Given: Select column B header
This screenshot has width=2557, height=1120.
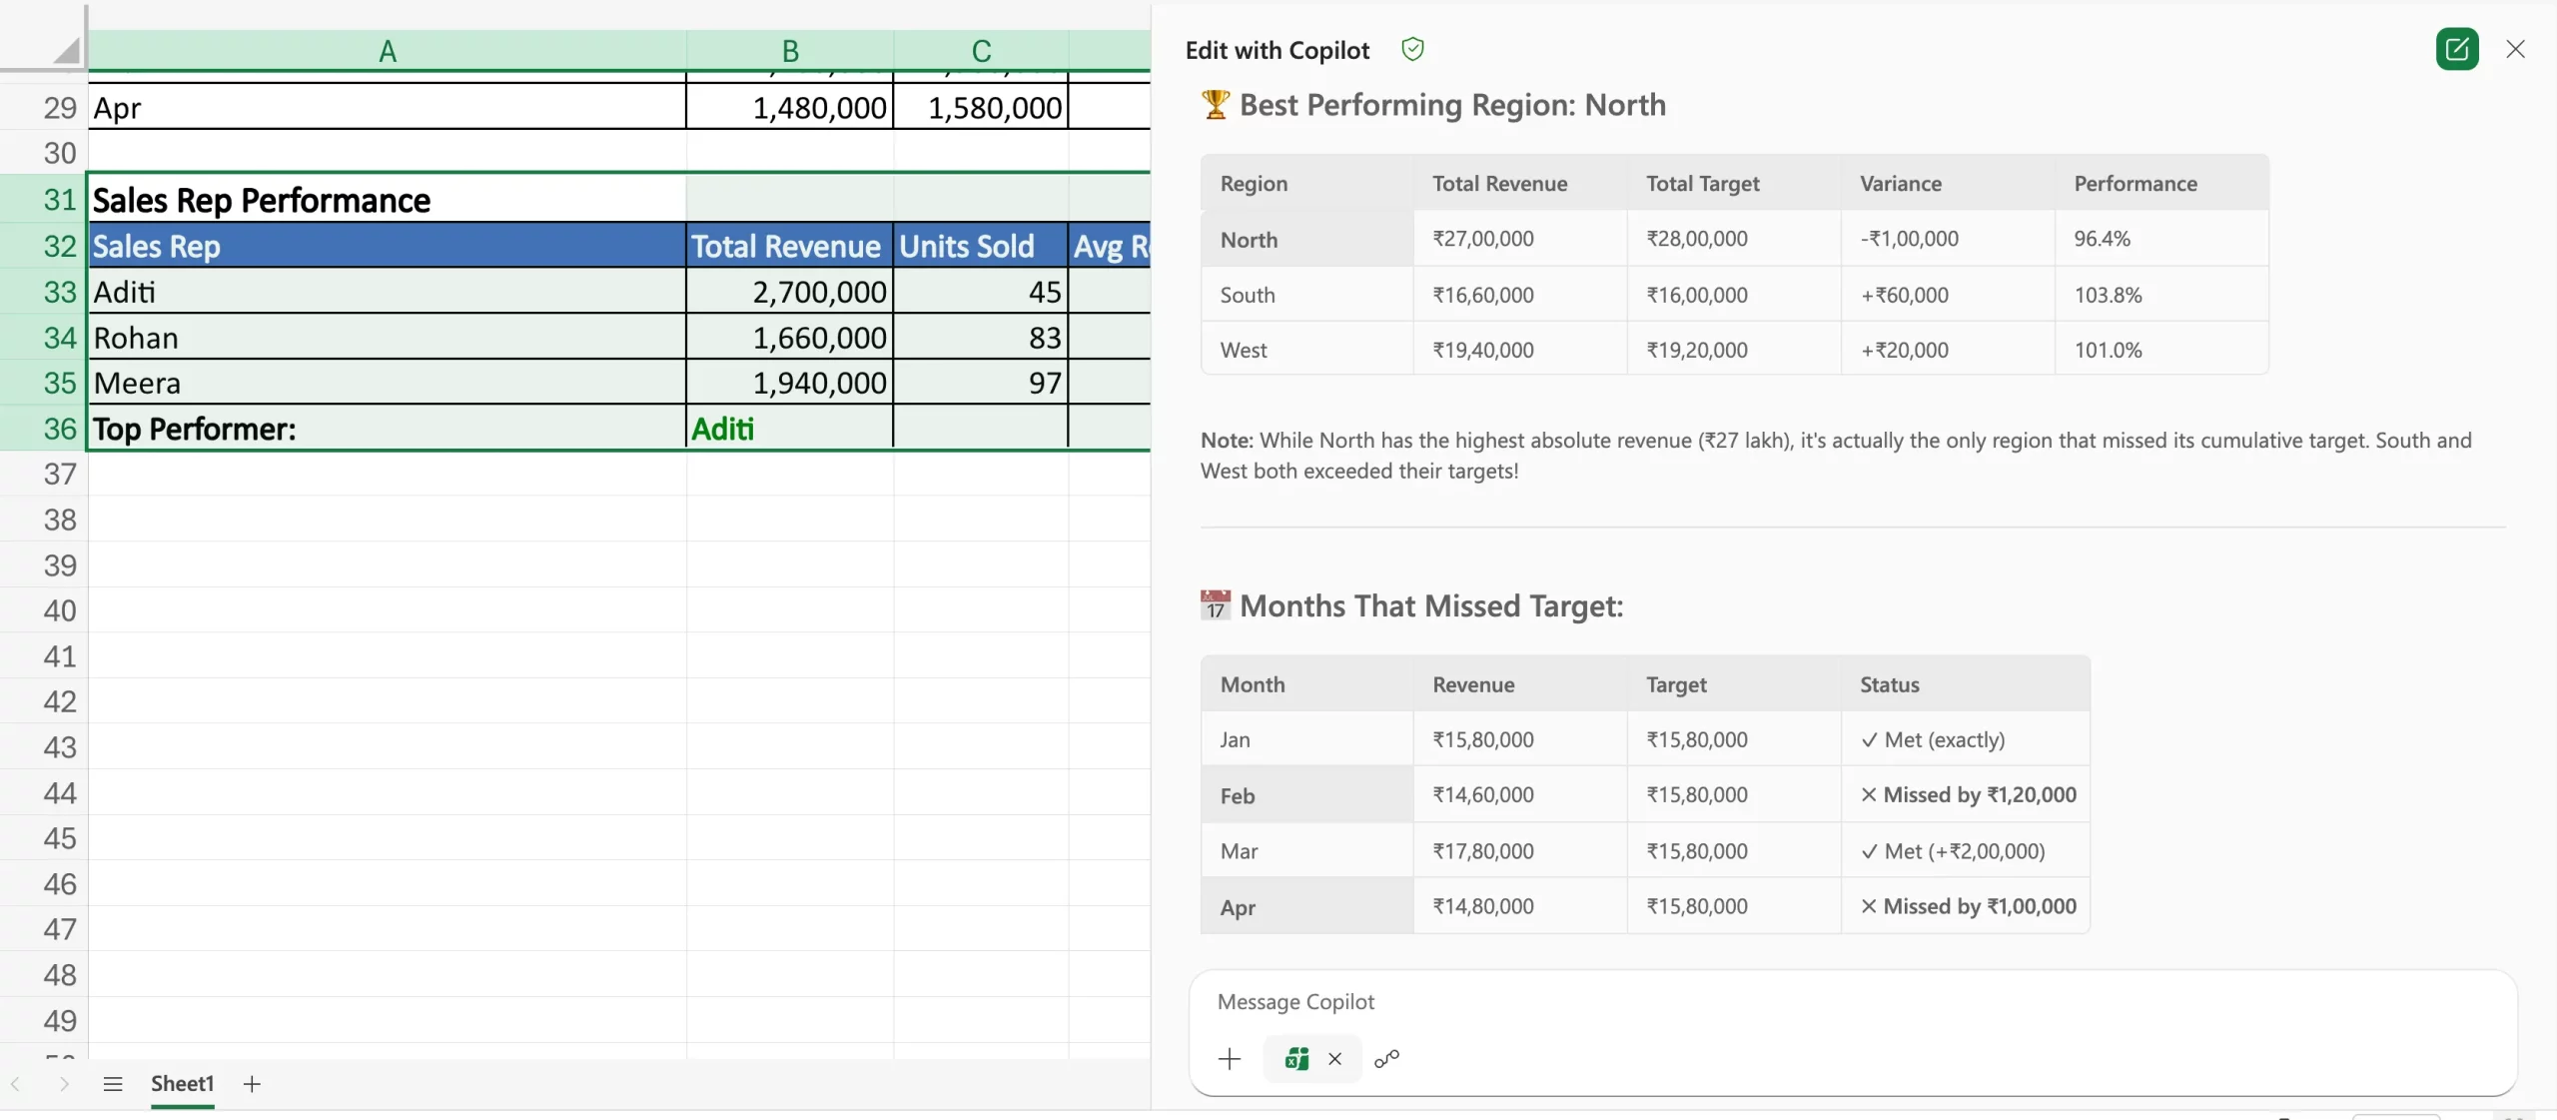Looking at the screenshot, I should pyautogui.click(x=788, y=50).
